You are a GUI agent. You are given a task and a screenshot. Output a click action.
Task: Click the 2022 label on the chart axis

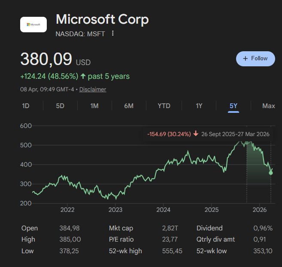[x=67, y=210]
